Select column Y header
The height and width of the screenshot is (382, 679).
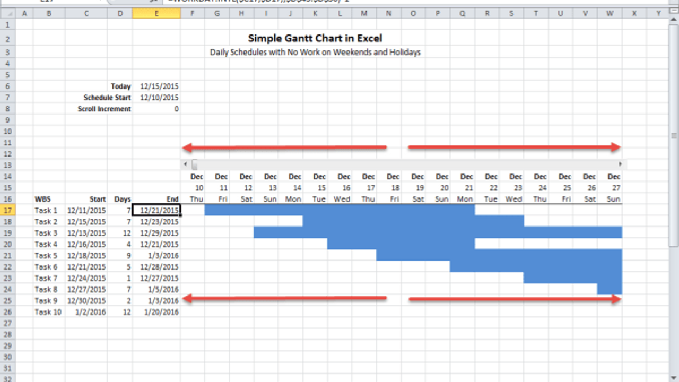(x=658, y=13)
